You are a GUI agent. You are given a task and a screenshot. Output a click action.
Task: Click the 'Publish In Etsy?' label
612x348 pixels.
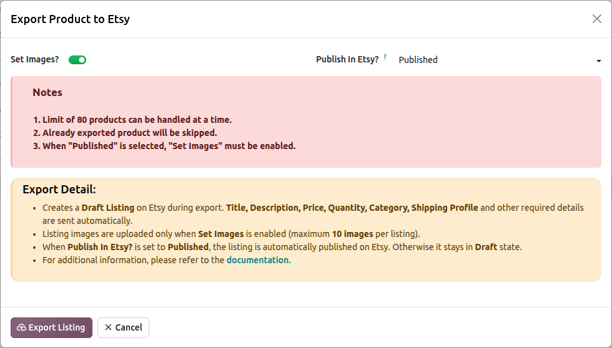[x=347, y=59]
